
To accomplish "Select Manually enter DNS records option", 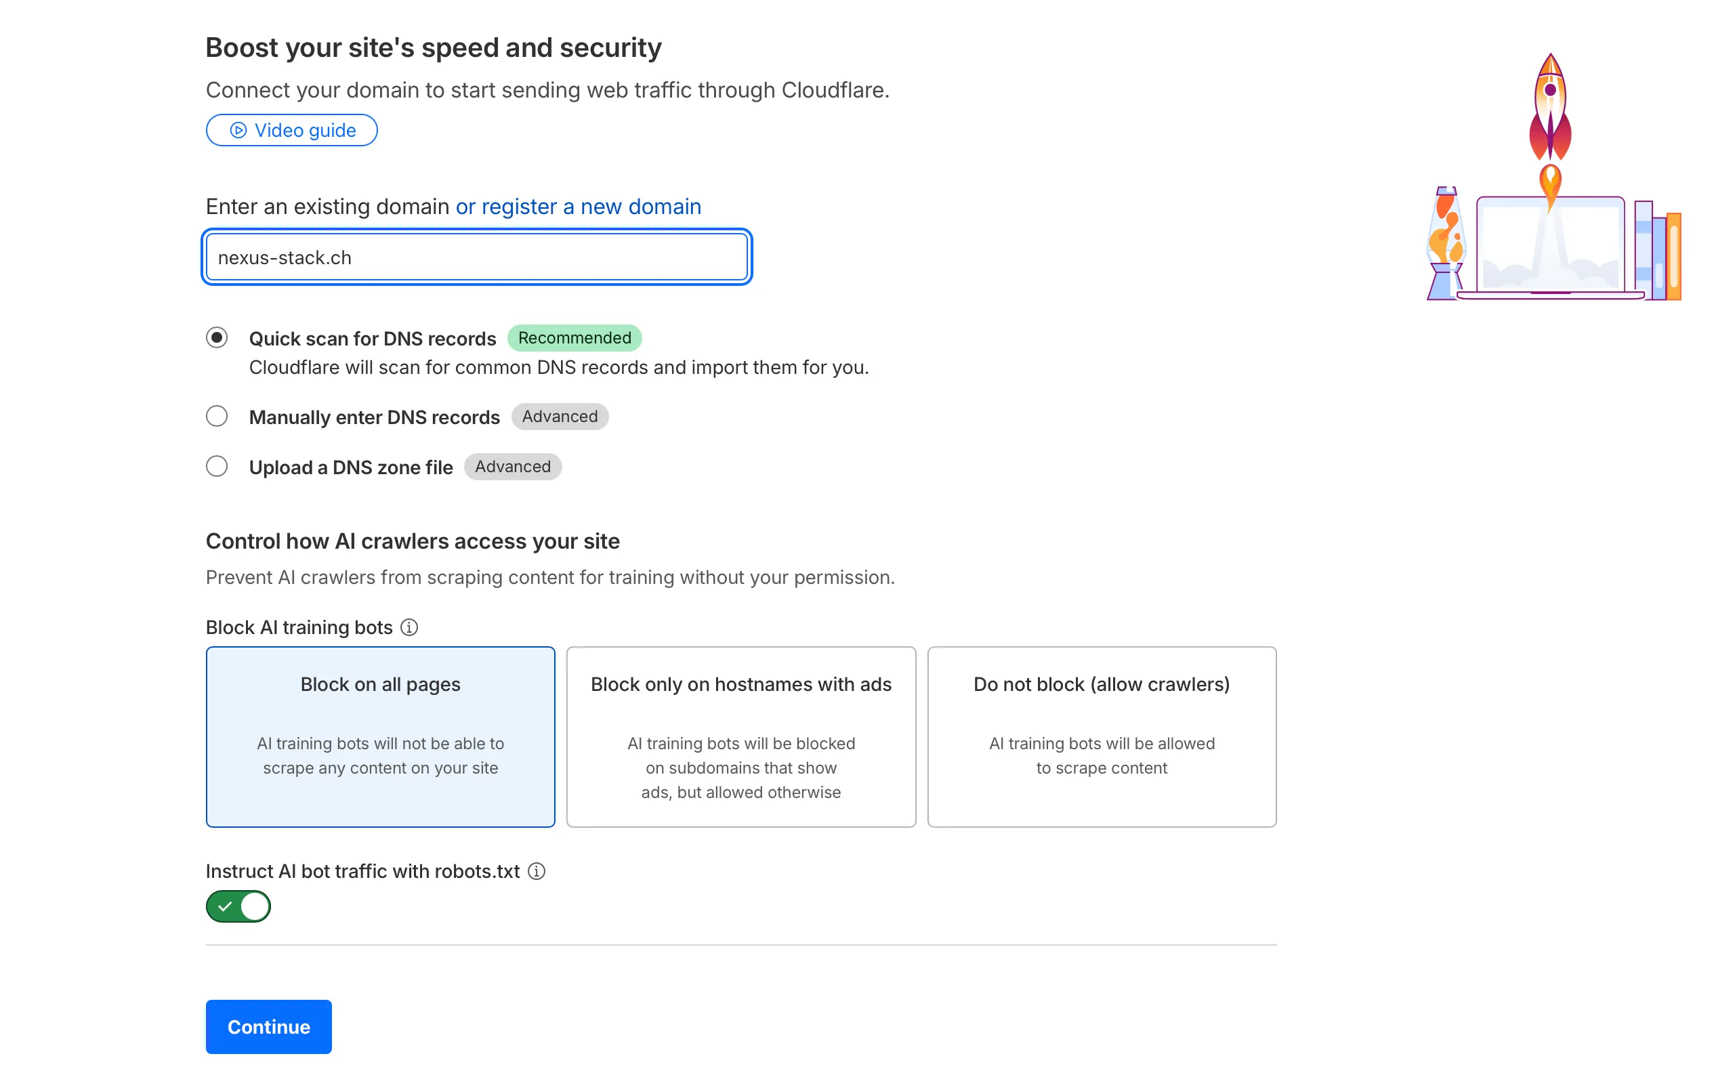I will click(x=217, y=416).
